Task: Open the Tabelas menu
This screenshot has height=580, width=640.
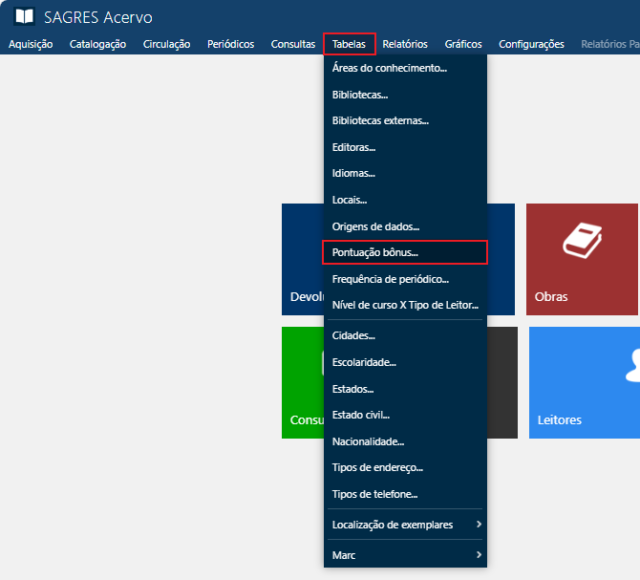Action: tap(349, 44)
